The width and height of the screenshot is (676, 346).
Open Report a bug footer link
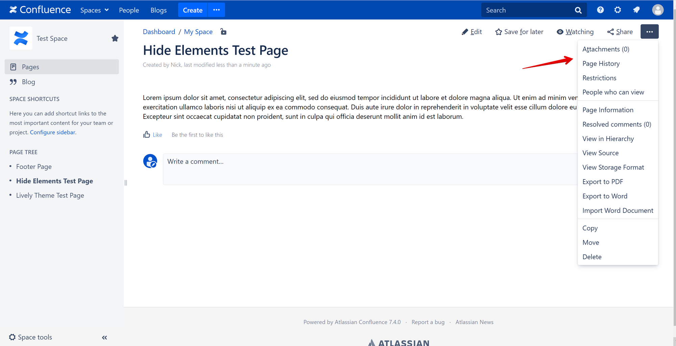(428, 322)
